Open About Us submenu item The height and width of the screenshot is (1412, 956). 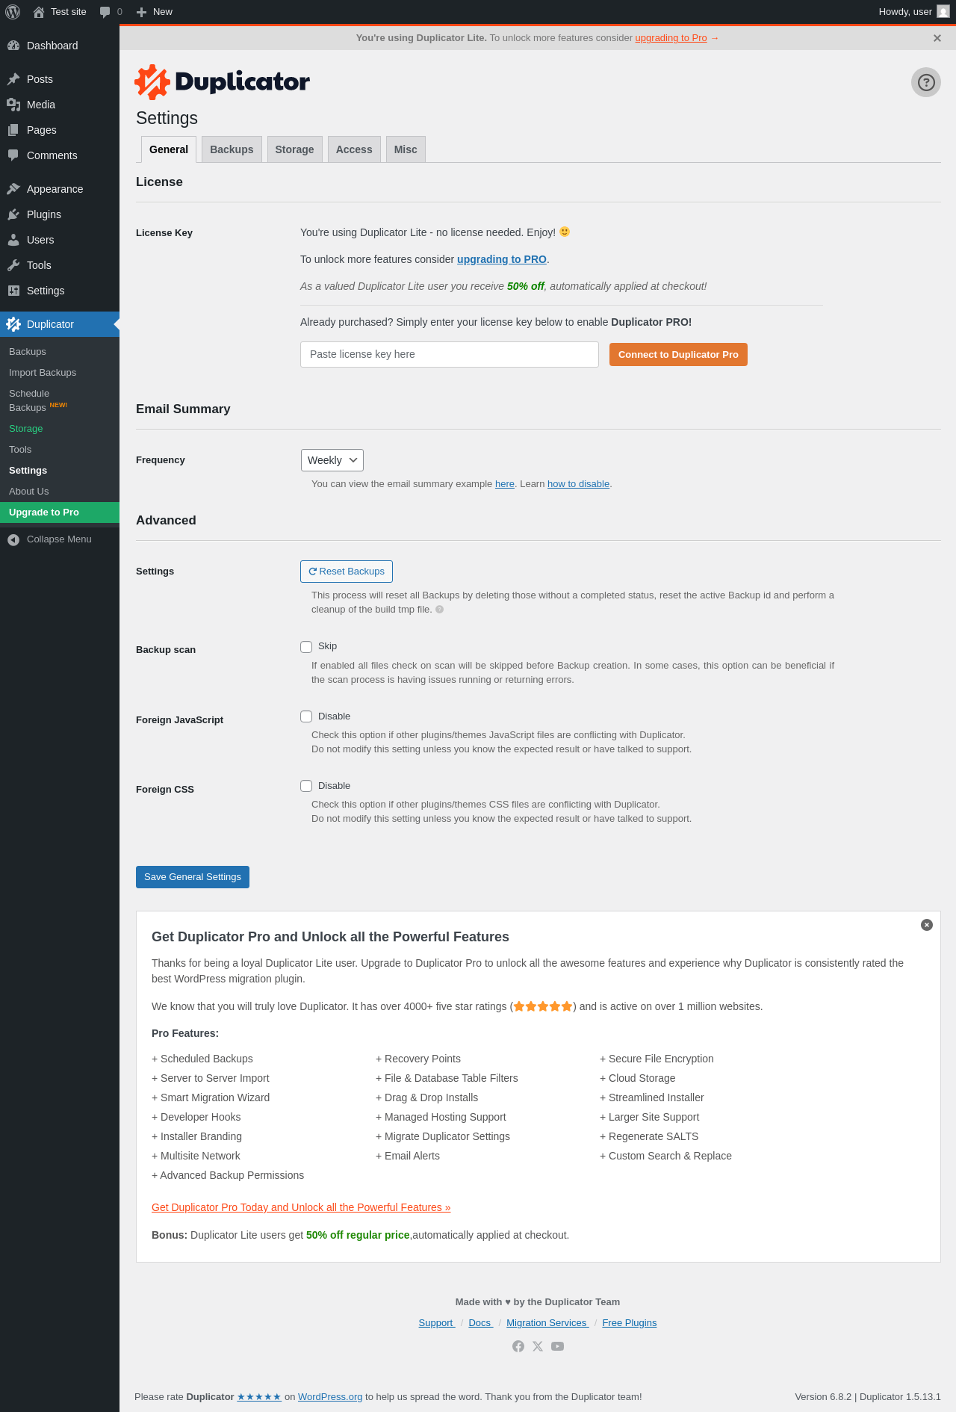click(x=60, y=492)
